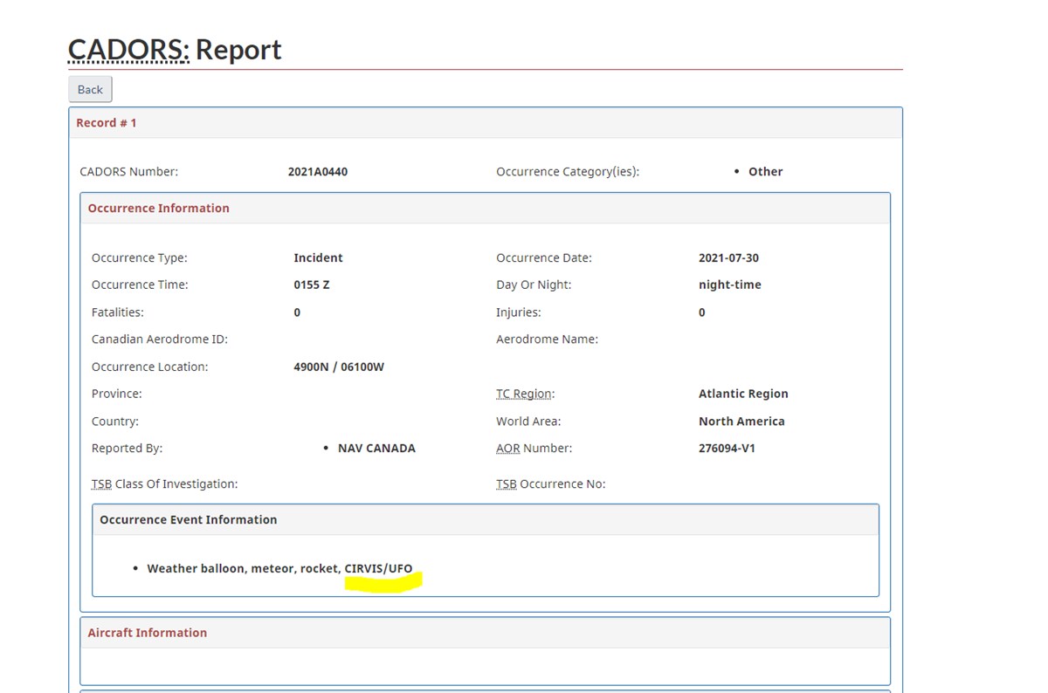Select the Record # 1 panel header
1048x693 pixels.
[486, 123]
